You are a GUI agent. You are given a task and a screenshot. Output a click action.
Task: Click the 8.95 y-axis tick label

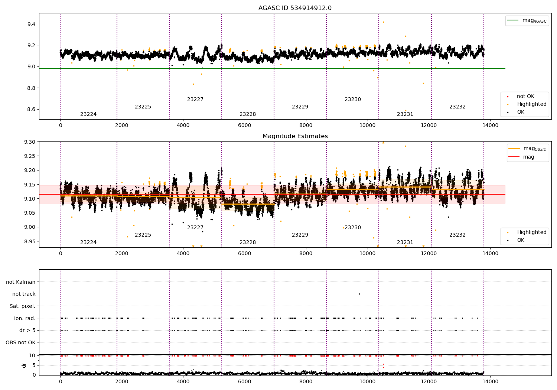click(30, 241)
